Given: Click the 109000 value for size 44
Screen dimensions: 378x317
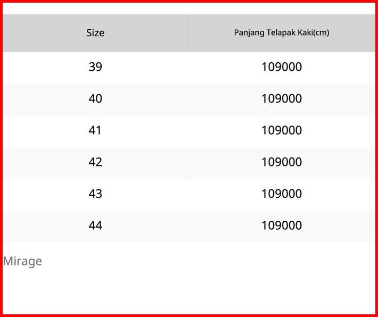Looking at the screenshot, I should (282, 226).
